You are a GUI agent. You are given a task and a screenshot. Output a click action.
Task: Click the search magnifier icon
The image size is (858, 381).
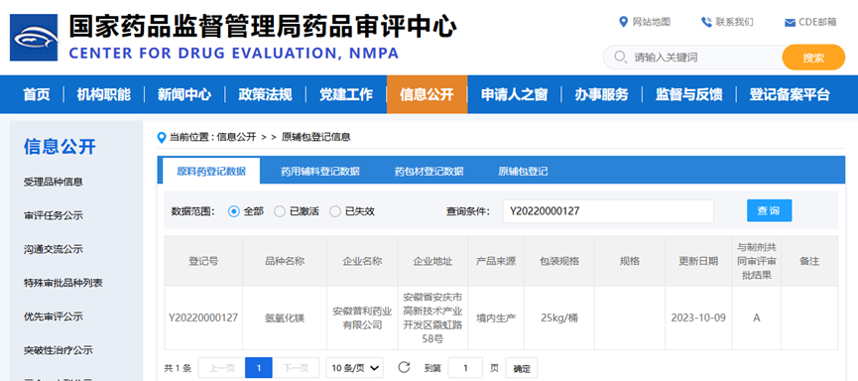[x=620, y=57]
